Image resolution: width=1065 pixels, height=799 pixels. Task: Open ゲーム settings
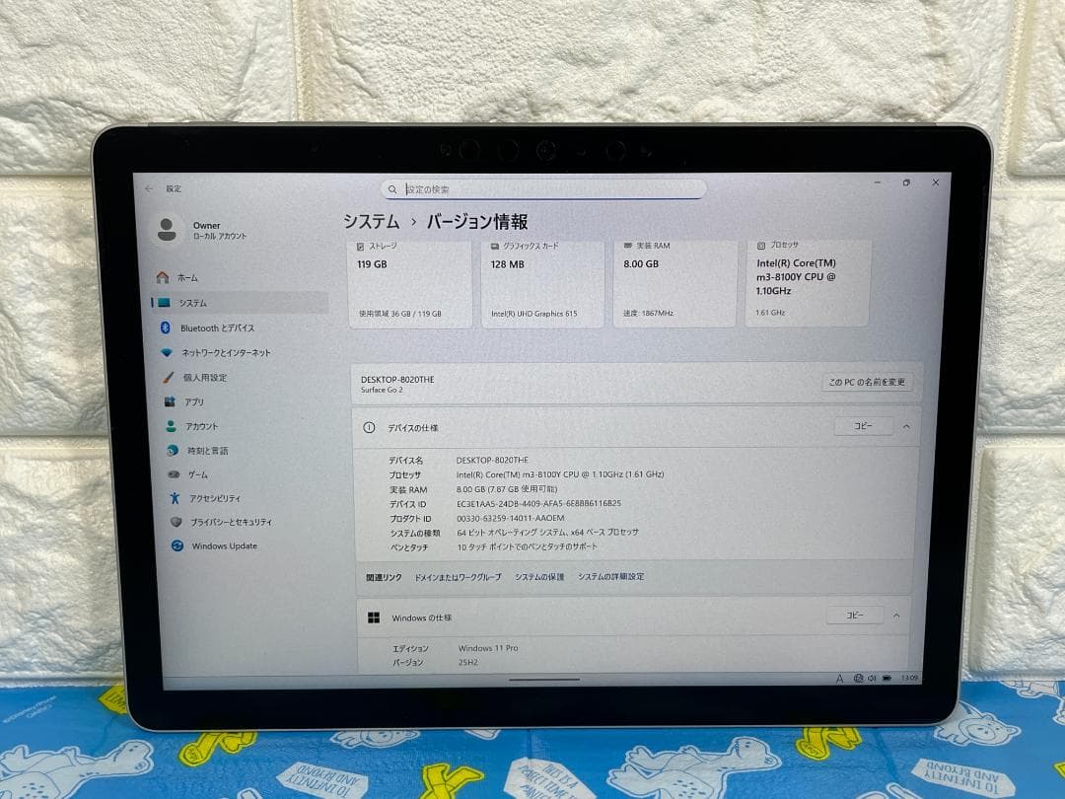pos(195,472)
